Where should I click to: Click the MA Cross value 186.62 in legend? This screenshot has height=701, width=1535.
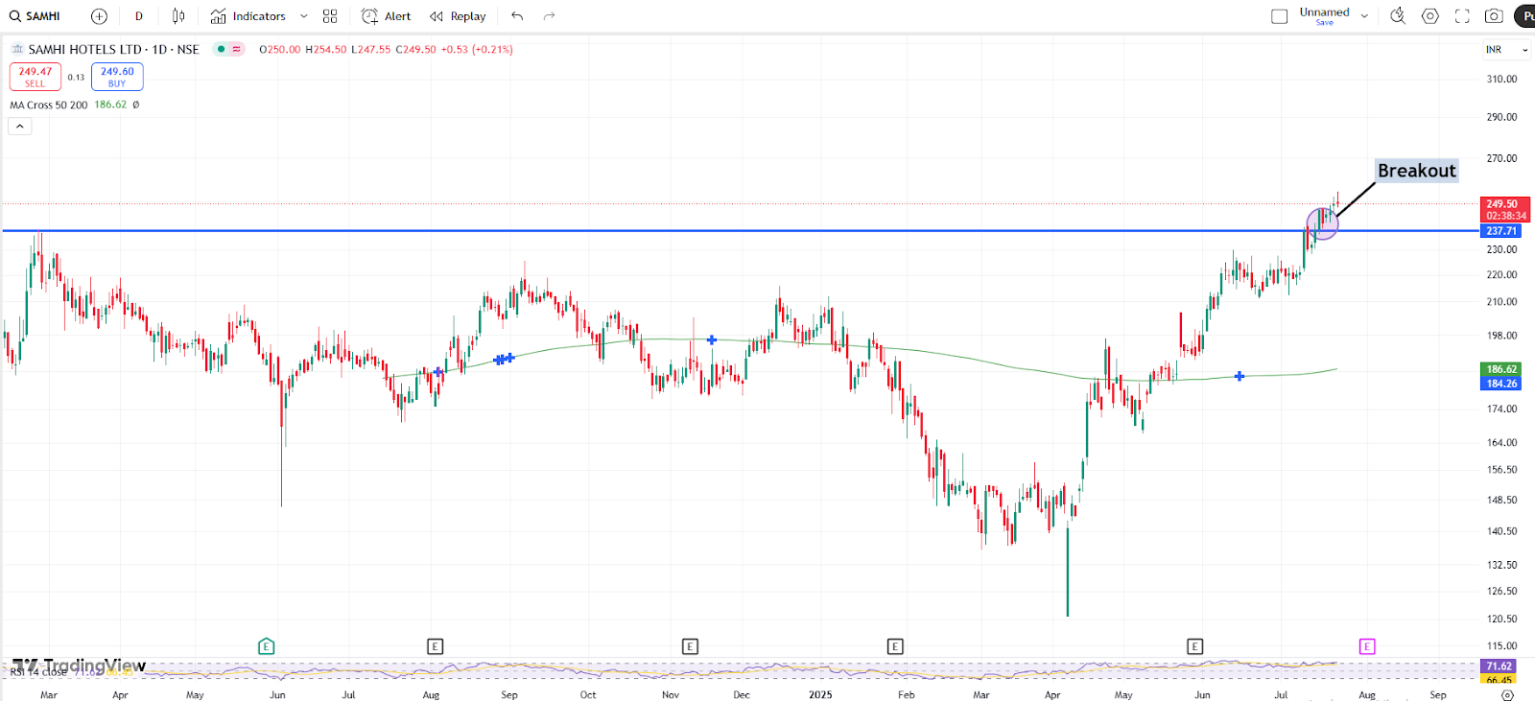(110, 105)
